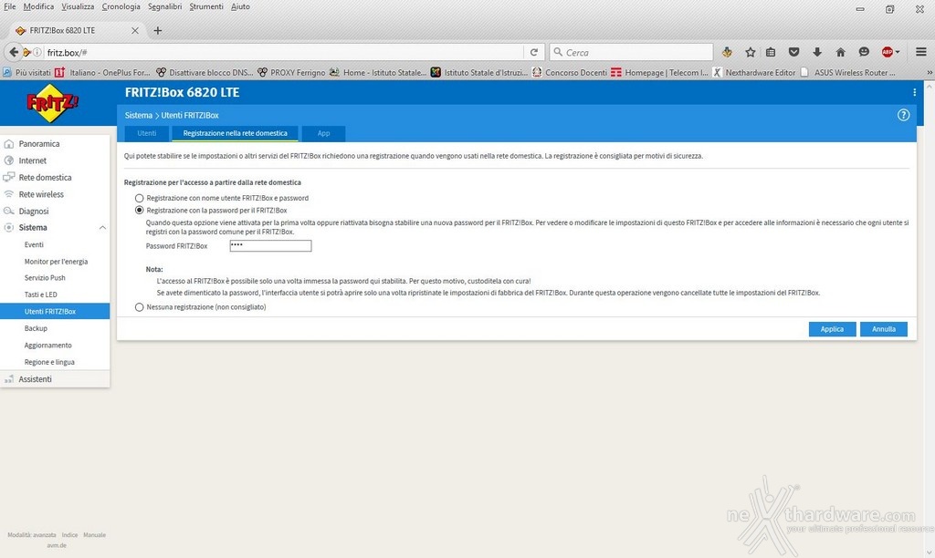
Task: Open Monitor per l'energia
Action: [x=55, y=262]
